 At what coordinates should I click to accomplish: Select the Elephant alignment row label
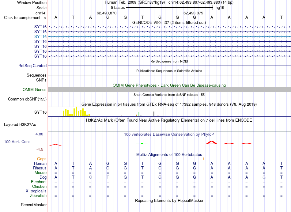click(x=39, y=182)
